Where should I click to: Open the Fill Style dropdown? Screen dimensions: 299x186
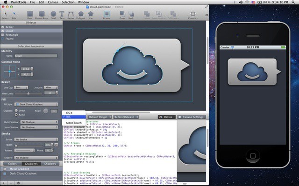point(36,104)
